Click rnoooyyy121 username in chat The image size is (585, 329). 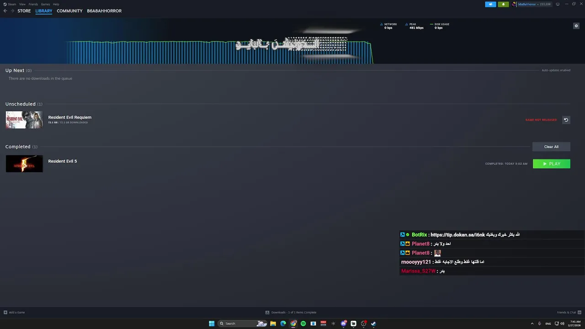click(x=416, y=262)
